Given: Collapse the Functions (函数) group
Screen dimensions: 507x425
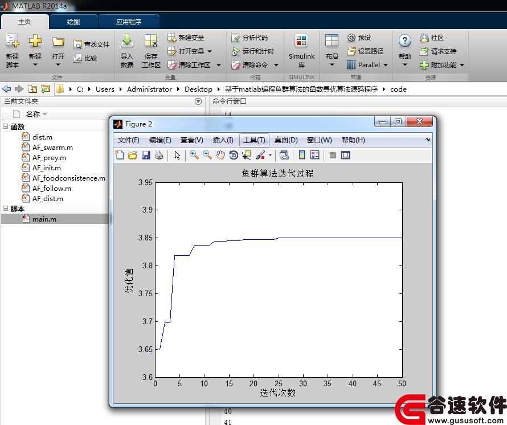Looking at the screenshot, I should pyautogui.click(x=6, y=126).
